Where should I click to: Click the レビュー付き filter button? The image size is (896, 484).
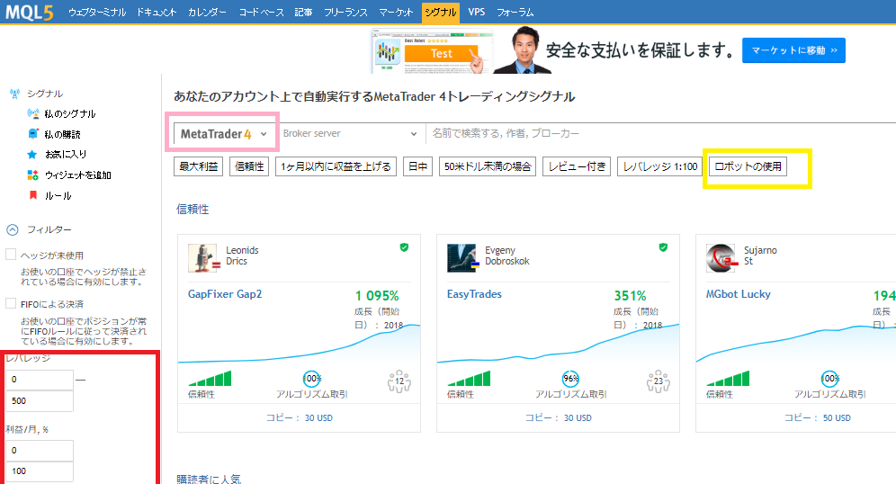click(578, 166)
